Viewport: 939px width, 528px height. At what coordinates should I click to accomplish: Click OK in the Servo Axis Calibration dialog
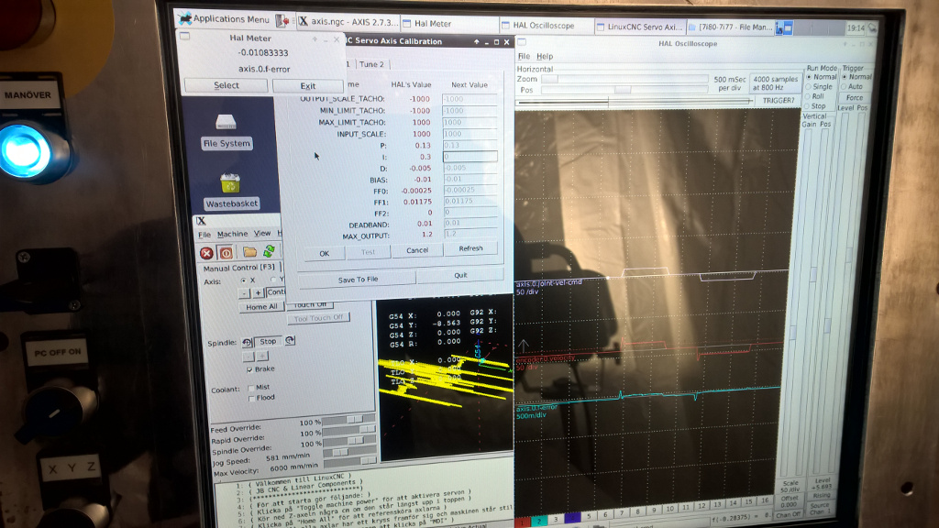tap(324, 253)
